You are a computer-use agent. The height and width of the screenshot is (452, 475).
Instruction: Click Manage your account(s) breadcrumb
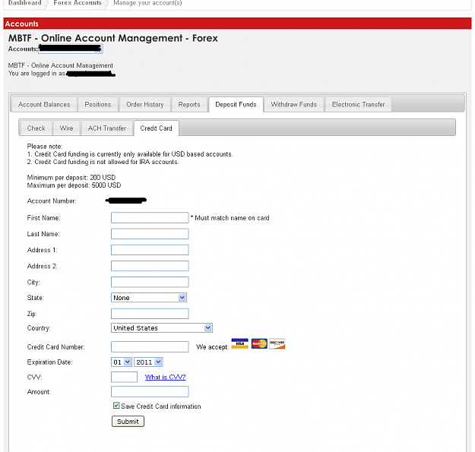click(x=147, y=3)
